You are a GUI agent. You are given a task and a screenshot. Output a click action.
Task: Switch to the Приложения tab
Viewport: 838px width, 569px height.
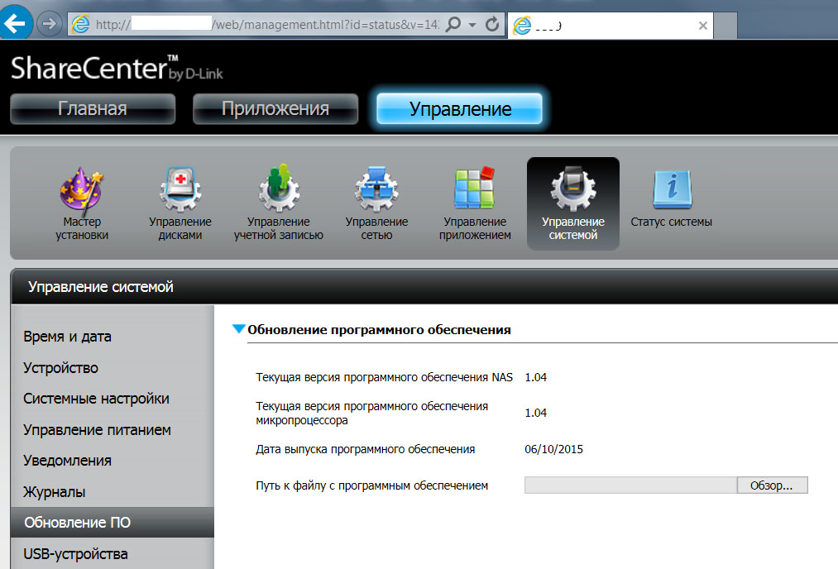pos(275,109)
